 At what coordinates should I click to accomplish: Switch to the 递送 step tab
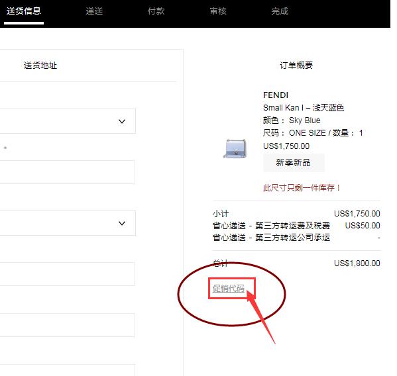coord(94,11)
